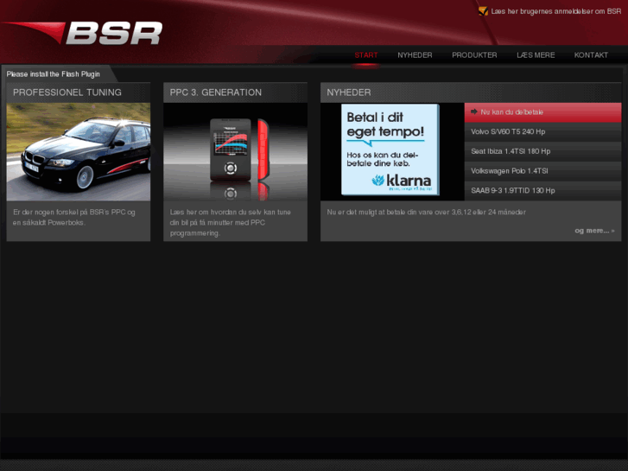Select SAAB 9-3 1.9TTID 130 Hp news item

pos(542,191)
